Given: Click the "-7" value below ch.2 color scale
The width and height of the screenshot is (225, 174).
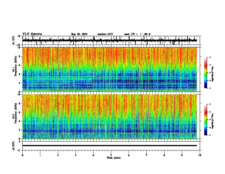Looking at the screenshot, I should 209,135.
